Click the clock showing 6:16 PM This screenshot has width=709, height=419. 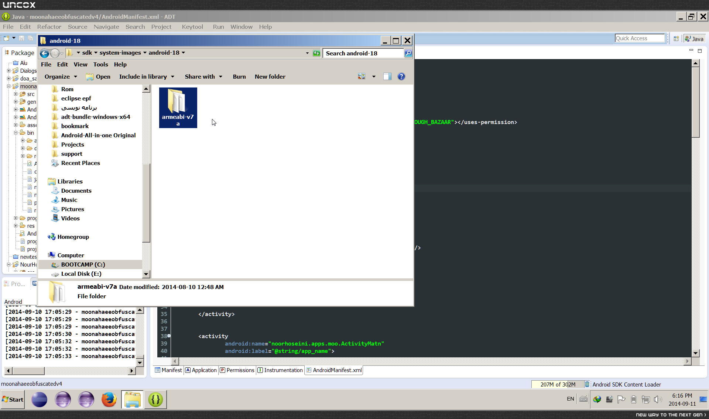click(682, 396)
